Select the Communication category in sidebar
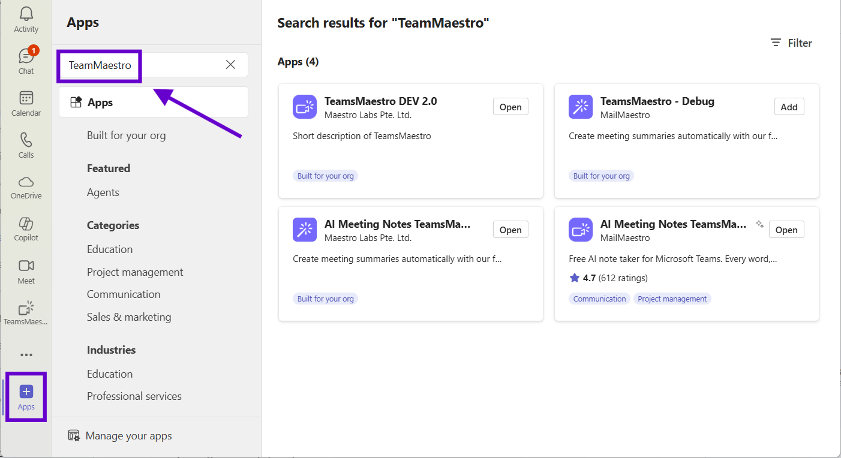 coord(124,294)
